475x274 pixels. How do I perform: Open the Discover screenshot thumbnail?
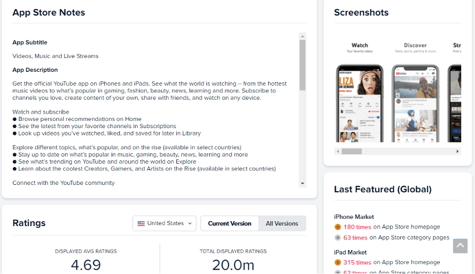point(415,103)
